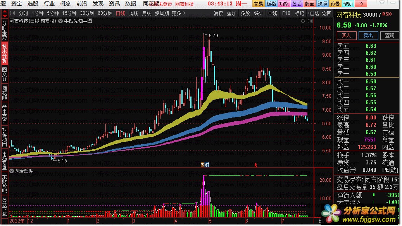
Task: Click 统计 statistics toolbar item
Action: pyautogui.click(x=259, y=13)
